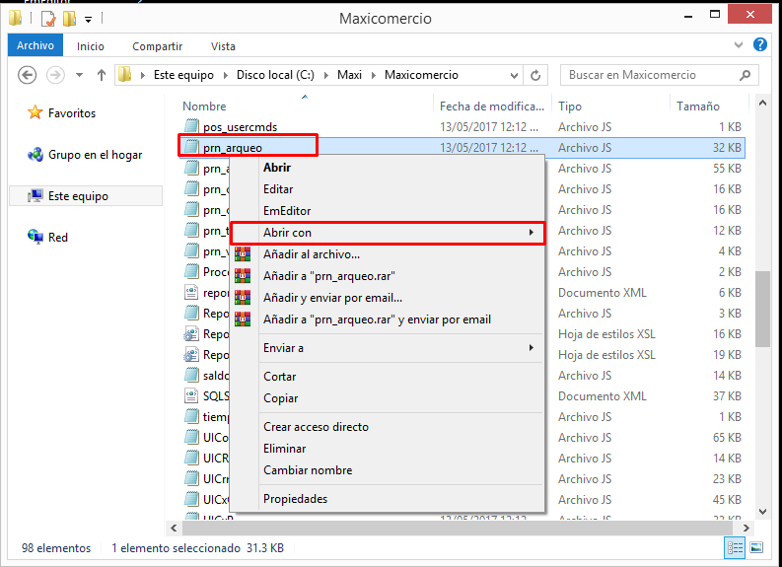Open address bar history dropdown

(x=514, y=75)
